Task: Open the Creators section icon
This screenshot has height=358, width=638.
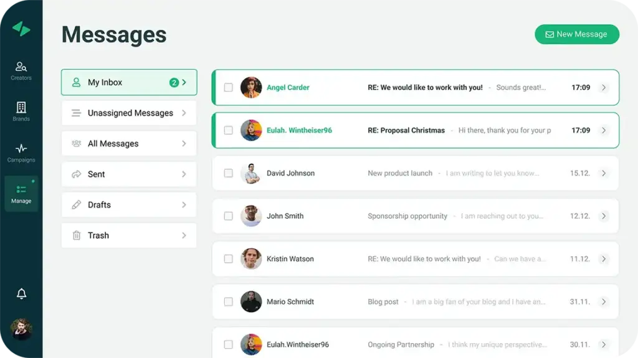Action: pyautogui.click(x=21, y=67)
